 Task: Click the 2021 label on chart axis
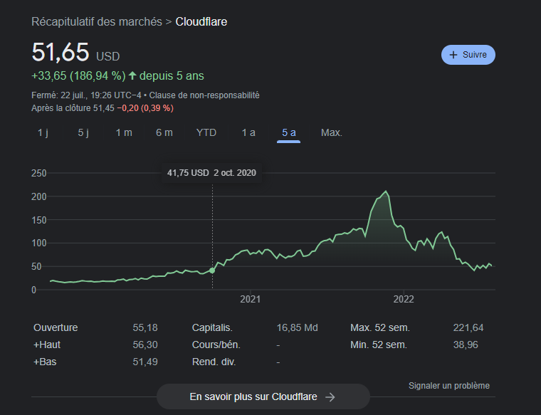click(250, 299)
